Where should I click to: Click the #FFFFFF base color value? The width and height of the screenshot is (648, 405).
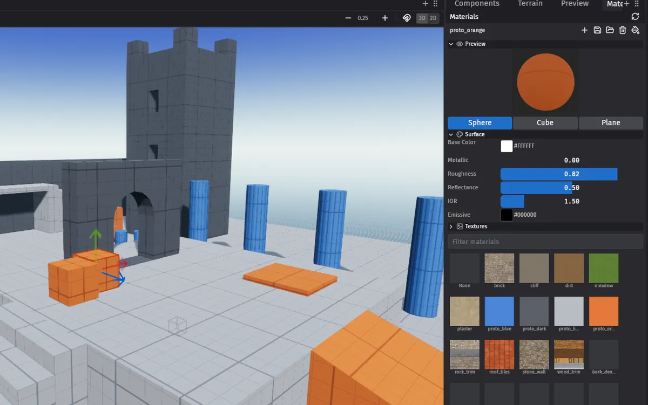[524, 146]
